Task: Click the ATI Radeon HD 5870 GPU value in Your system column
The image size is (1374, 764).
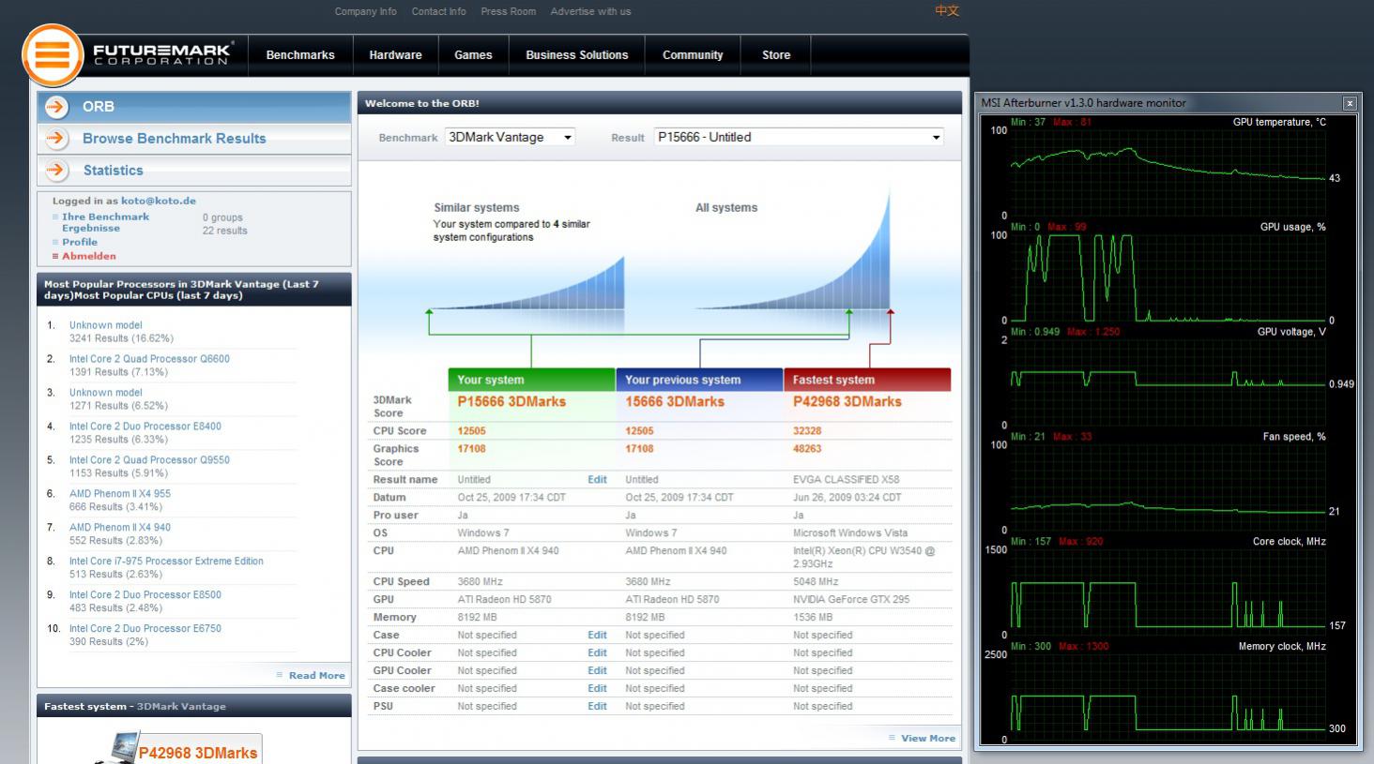Action: click(504, 599)
